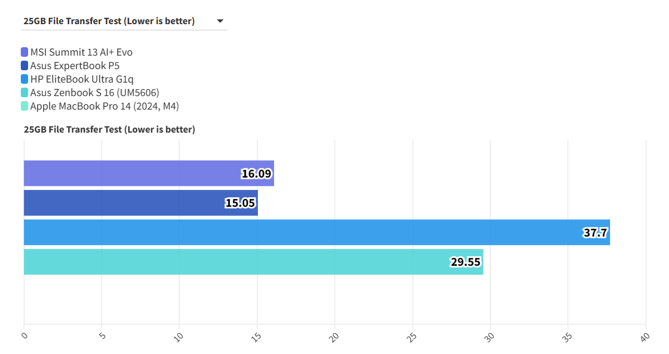
Task: Click the Asus Zenbook S 16 legend swatch
Action: point(25,93)
